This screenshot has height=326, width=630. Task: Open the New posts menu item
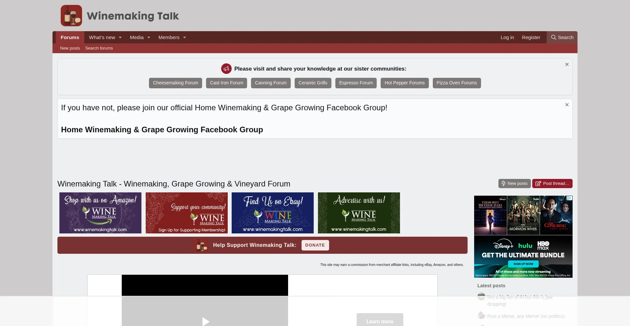coord(70,48)
